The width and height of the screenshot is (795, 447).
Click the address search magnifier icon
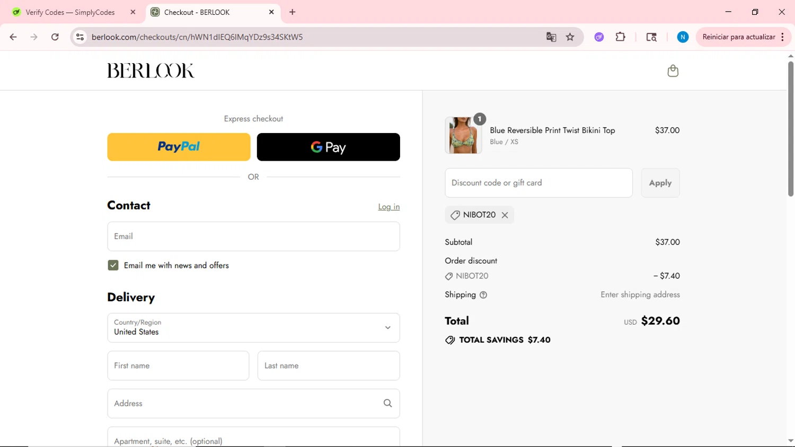click(x=387, y=404)
